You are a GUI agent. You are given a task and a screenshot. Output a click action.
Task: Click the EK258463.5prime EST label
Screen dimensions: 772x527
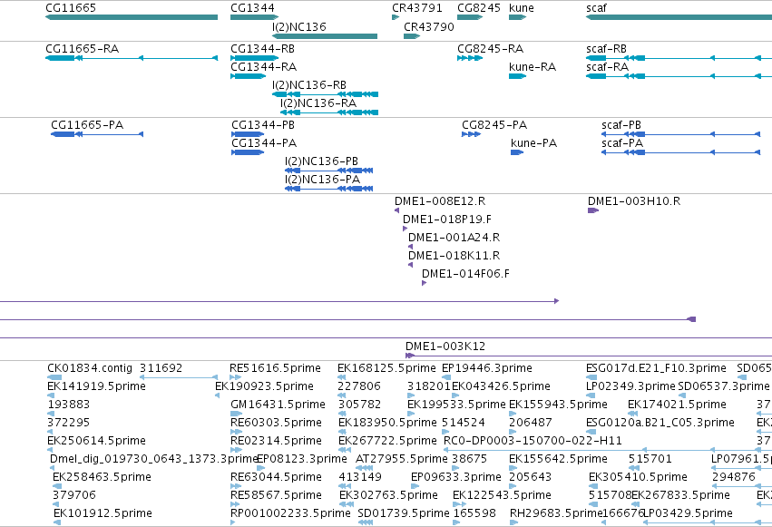click(102, 477)
